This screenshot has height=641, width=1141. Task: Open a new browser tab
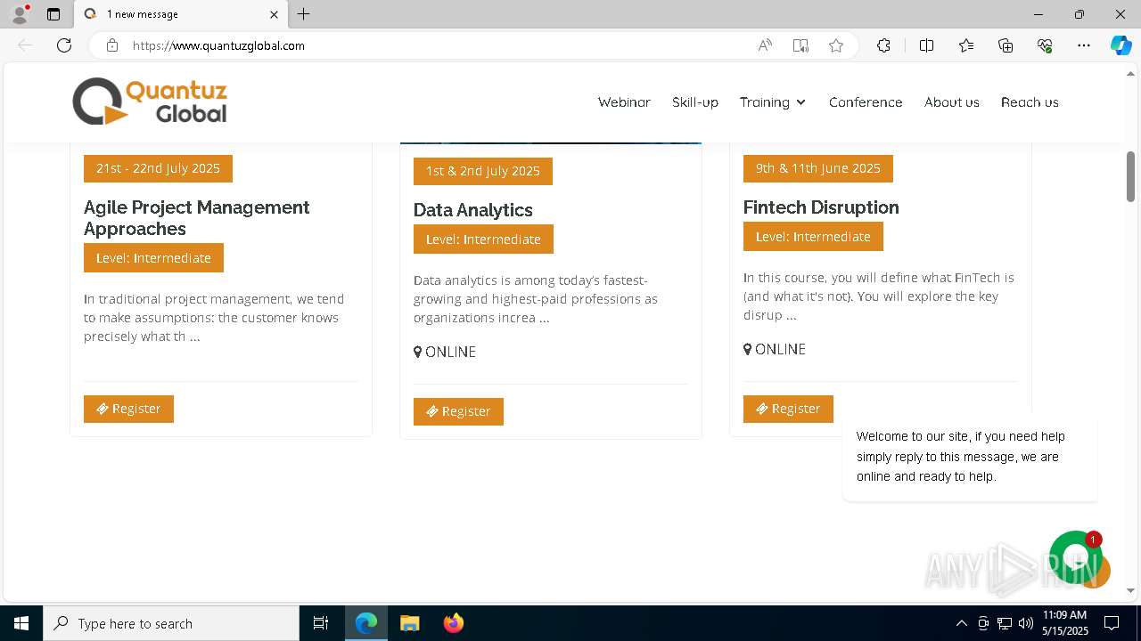304,14
